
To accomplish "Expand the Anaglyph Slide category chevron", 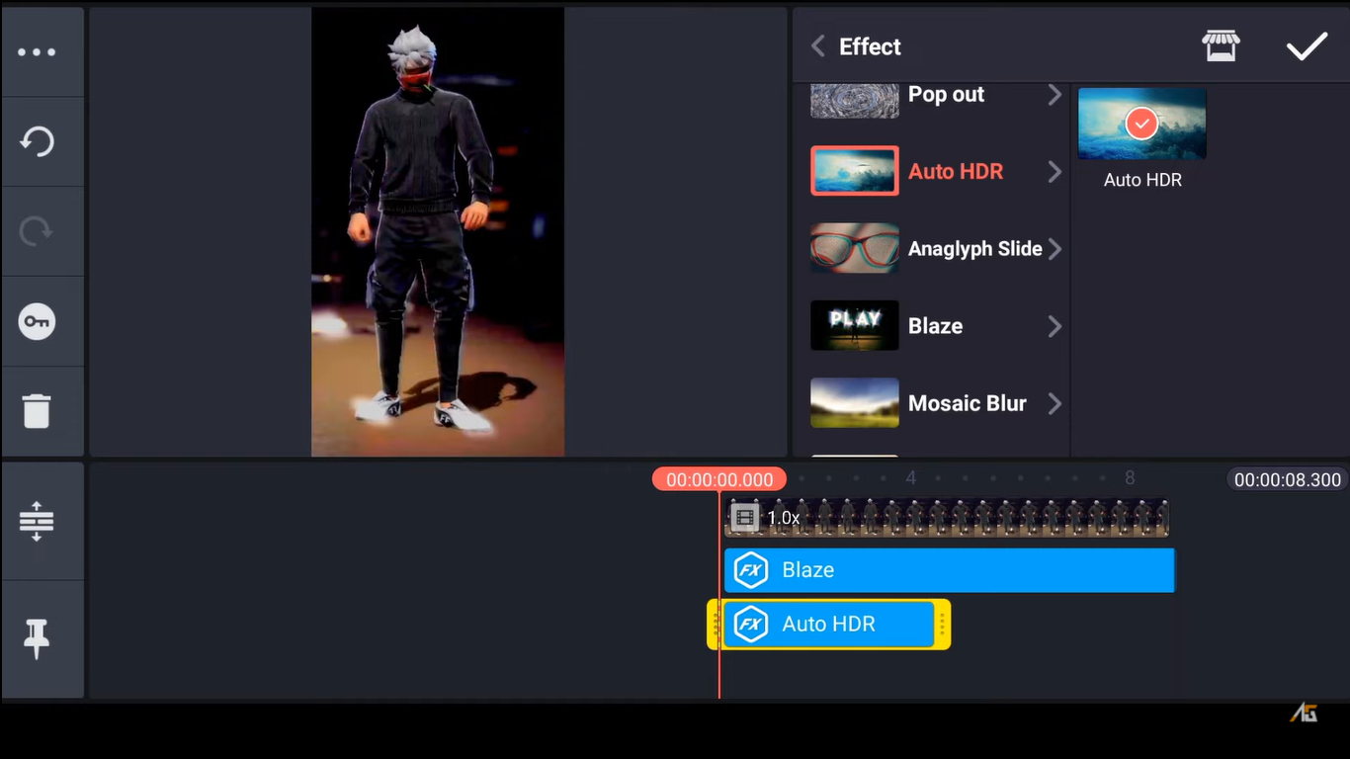I will point(1055,249).
